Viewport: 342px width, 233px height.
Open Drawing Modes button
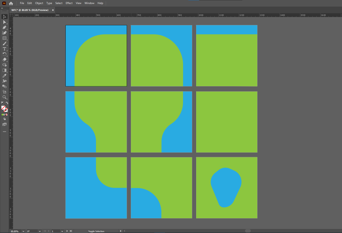coord(4,119)
